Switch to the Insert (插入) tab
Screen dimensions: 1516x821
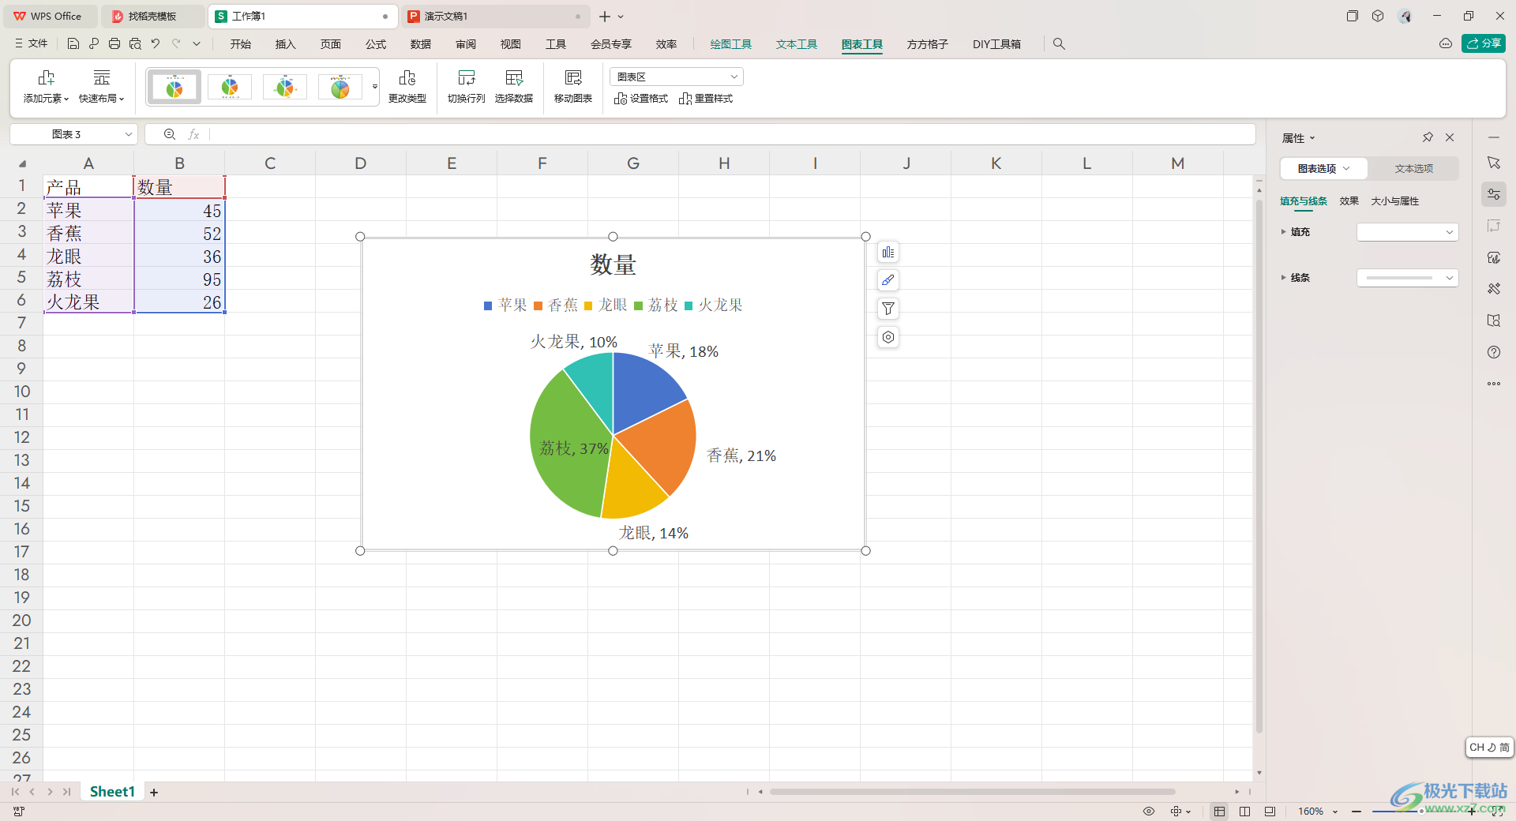pyautogui.click(x=286, y=44)
